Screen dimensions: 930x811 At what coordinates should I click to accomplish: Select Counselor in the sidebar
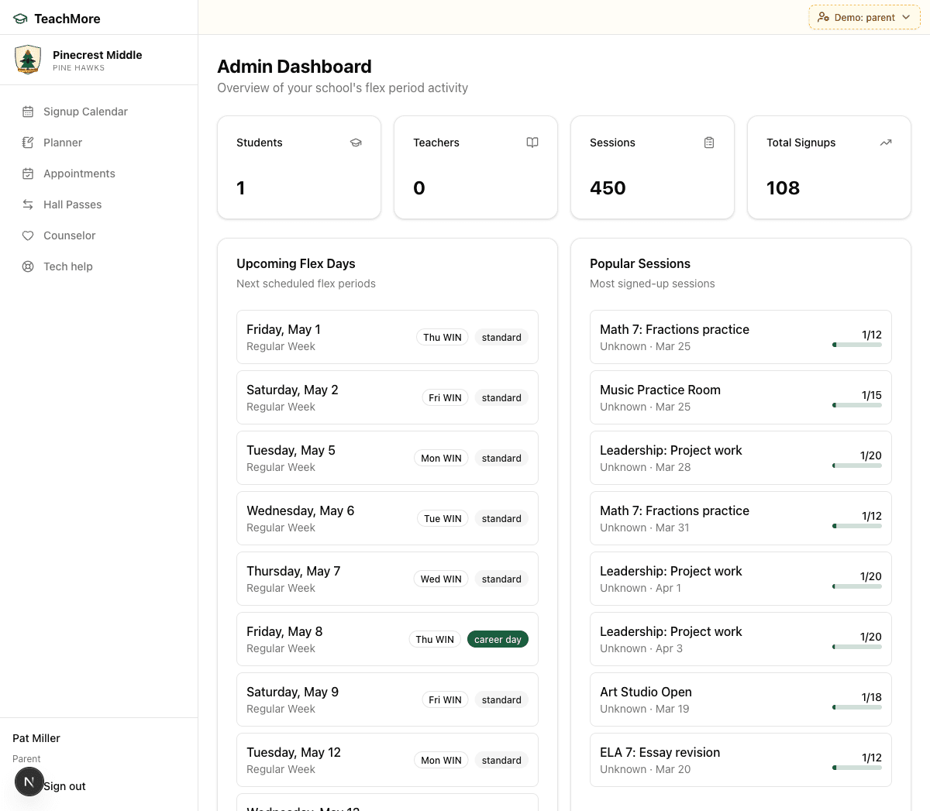click(x=99, y=235)
